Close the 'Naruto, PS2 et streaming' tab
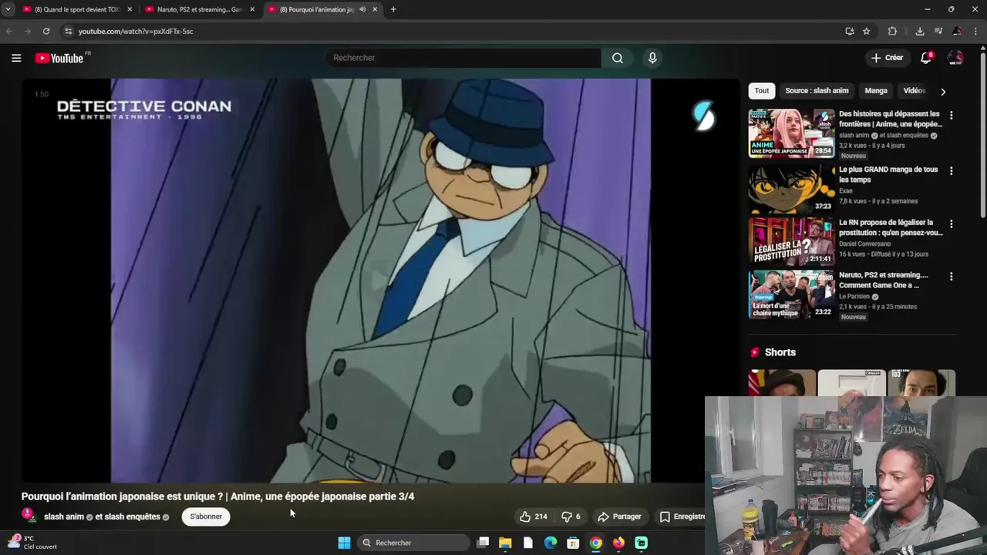The height and width of the screenshot is (555, 987). pos(252,9)
